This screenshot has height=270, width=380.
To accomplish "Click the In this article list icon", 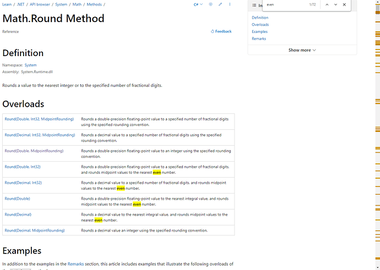I will (x=254, y=5).
